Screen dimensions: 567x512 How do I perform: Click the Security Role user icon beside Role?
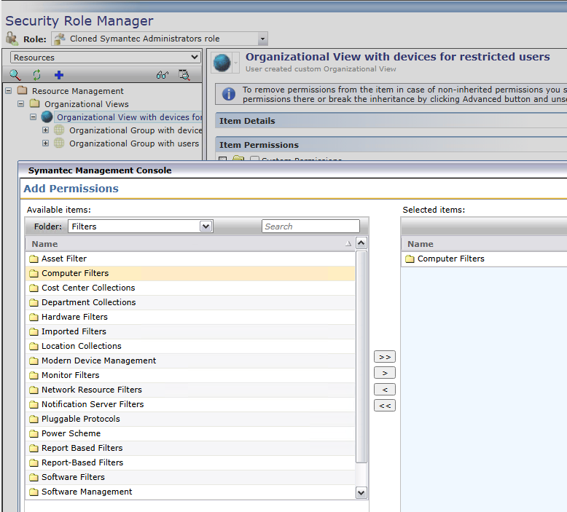(12, 39)
